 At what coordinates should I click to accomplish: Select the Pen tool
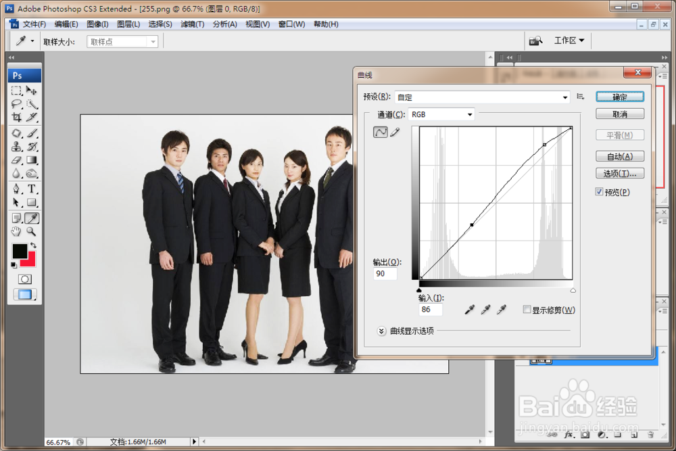[x=16, y=189]
